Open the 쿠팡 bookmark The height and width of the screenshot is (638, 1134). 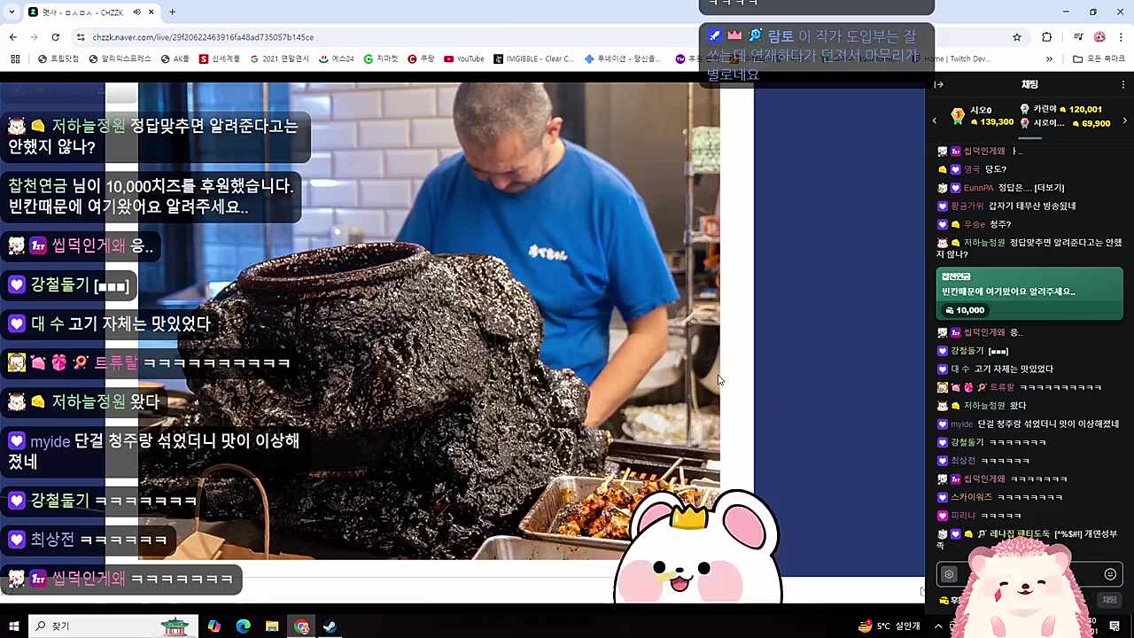421,59
